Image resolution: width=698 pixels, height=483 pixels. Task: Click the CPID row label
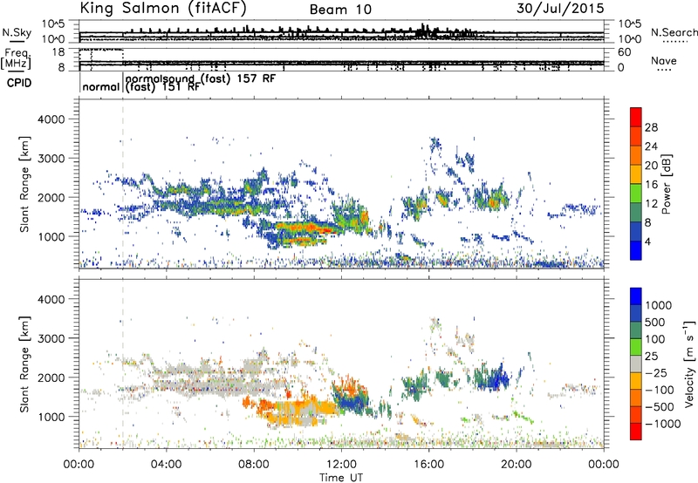pyautogui.click(x=19, y=83)
